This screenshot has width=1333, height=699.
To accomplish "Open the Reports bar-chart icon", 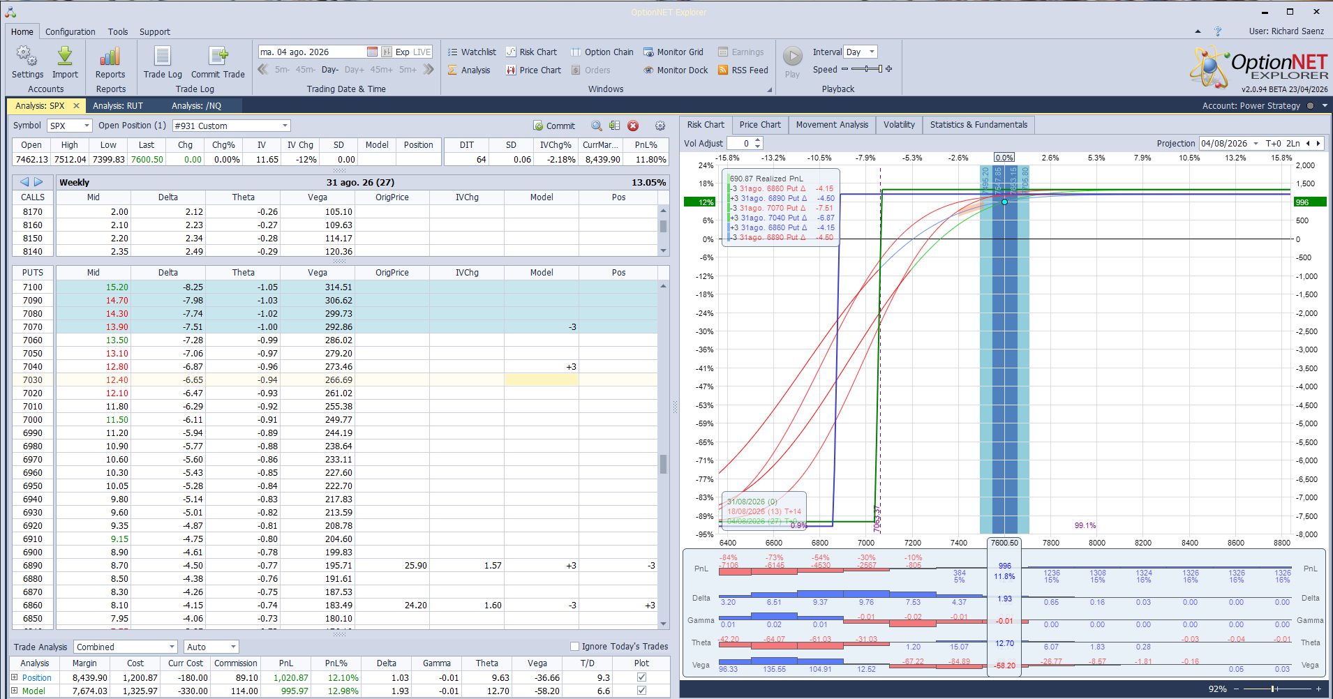I will click(x=110, y=62).
